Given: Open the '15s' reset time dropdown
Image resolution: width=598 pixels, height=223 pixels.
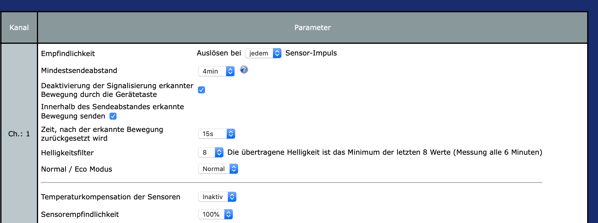Looking at the screenshot, I should 217,134.
